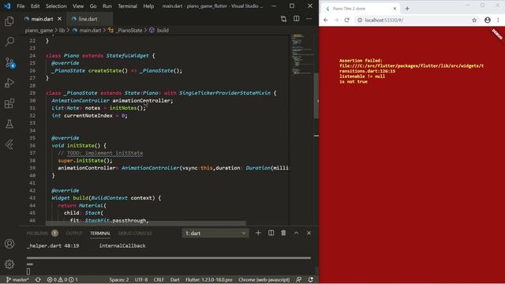Click the compare changes icon in editor toolbar
This screenshot has width=505, height=284.
point(283,19)
